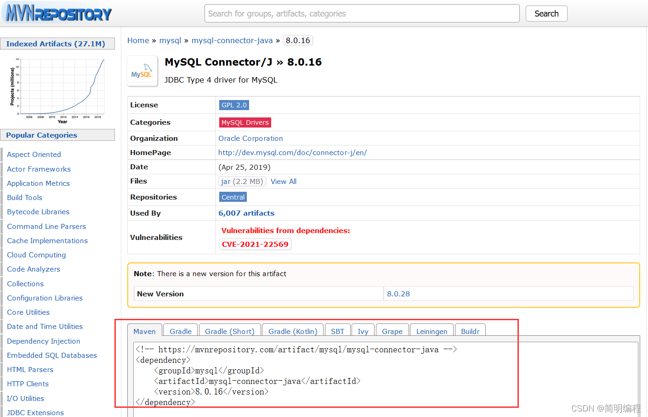
Task: Open HTTP Clients category
Action: tap(28, 384)
